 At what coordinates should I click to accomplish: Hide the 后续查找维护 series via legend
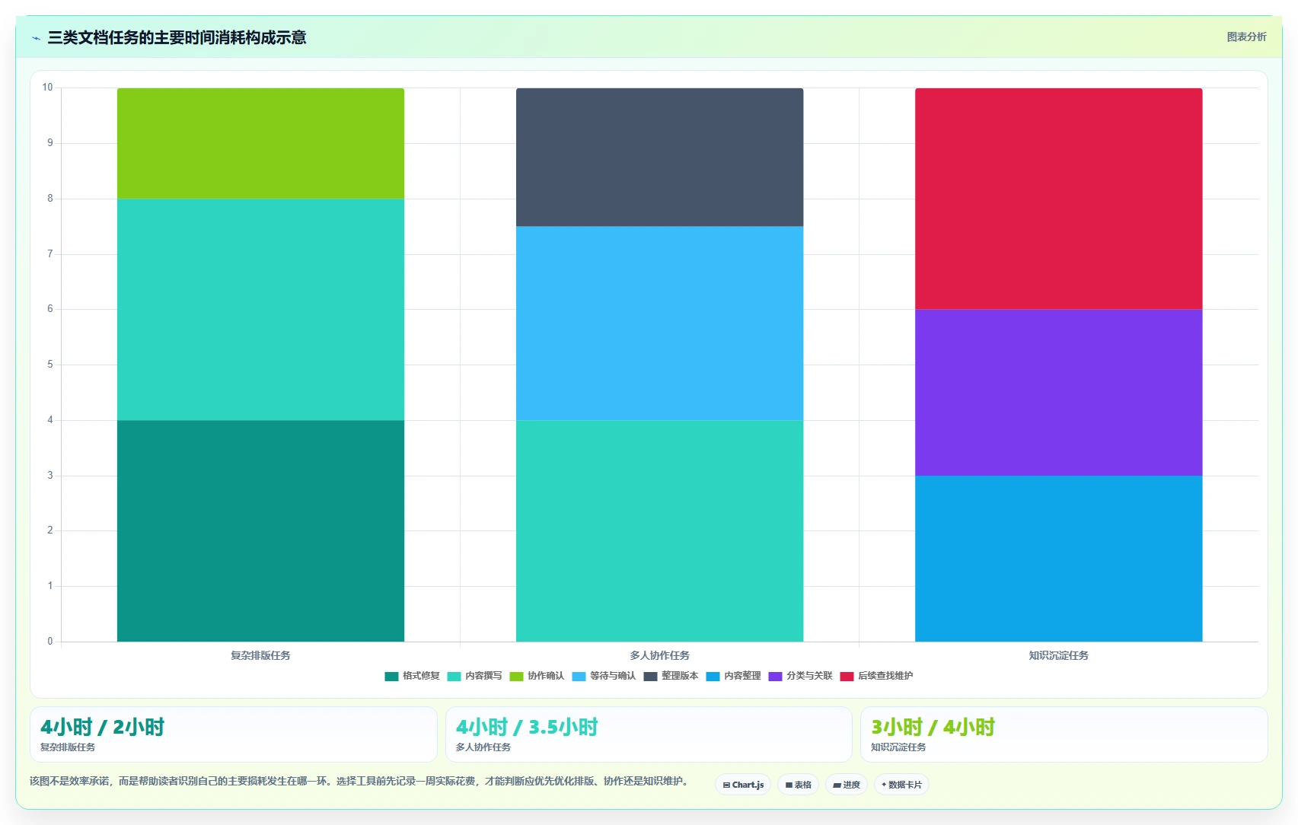tap(876, 676)
